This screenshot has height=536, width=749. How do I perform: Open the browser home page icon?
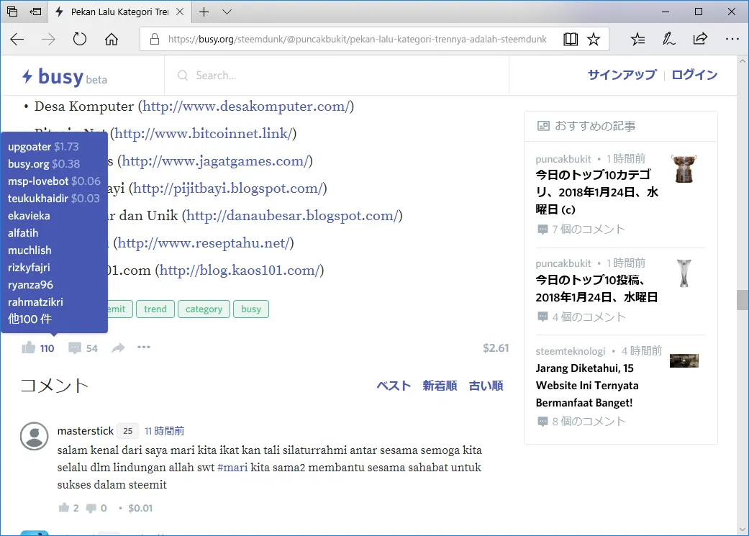click(x=112, y=39)
